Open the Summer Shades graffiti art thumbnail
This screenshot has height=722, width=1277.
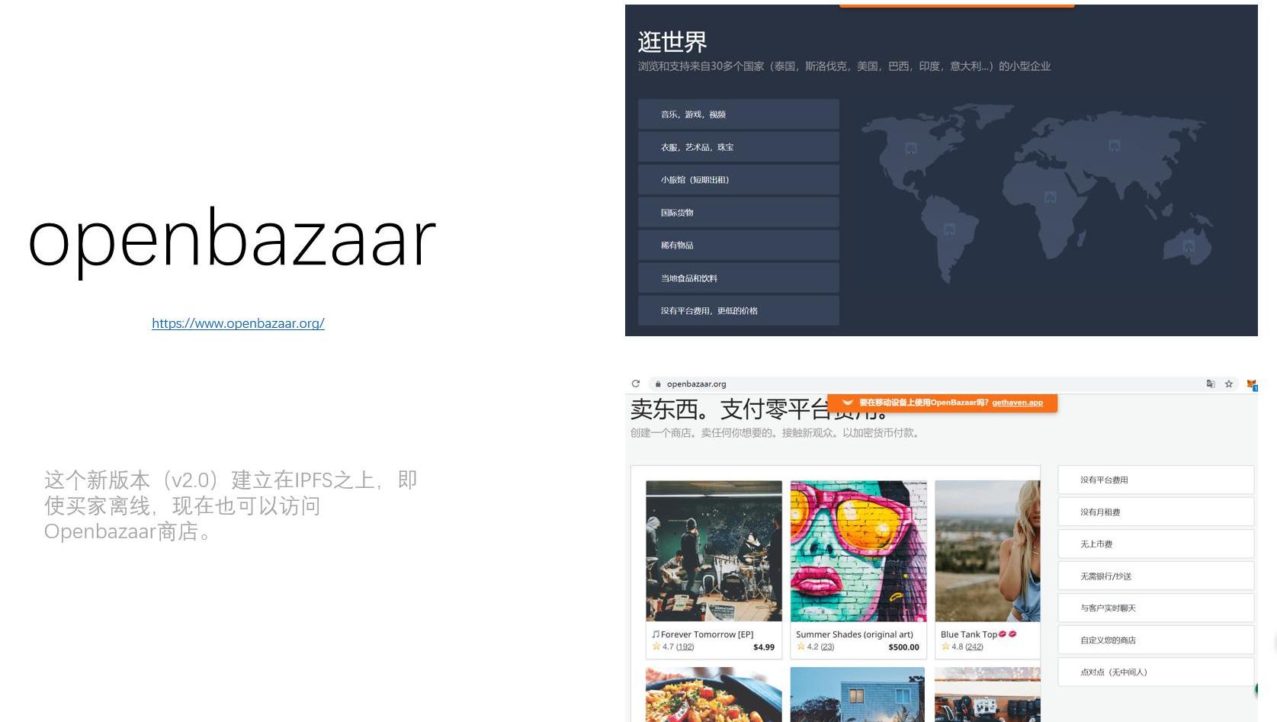[858, 551]
